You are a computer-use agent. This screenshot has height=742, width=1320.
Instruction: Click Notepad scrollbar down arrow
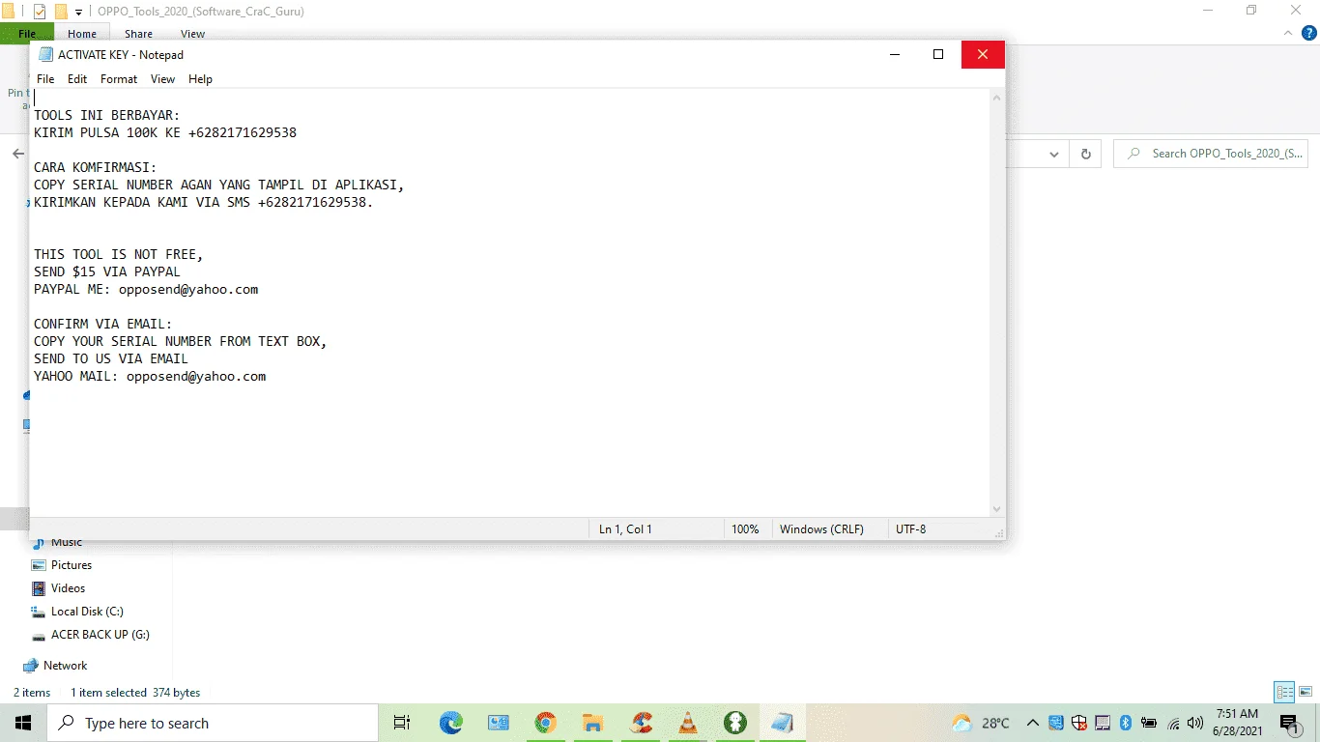point(997,509)
